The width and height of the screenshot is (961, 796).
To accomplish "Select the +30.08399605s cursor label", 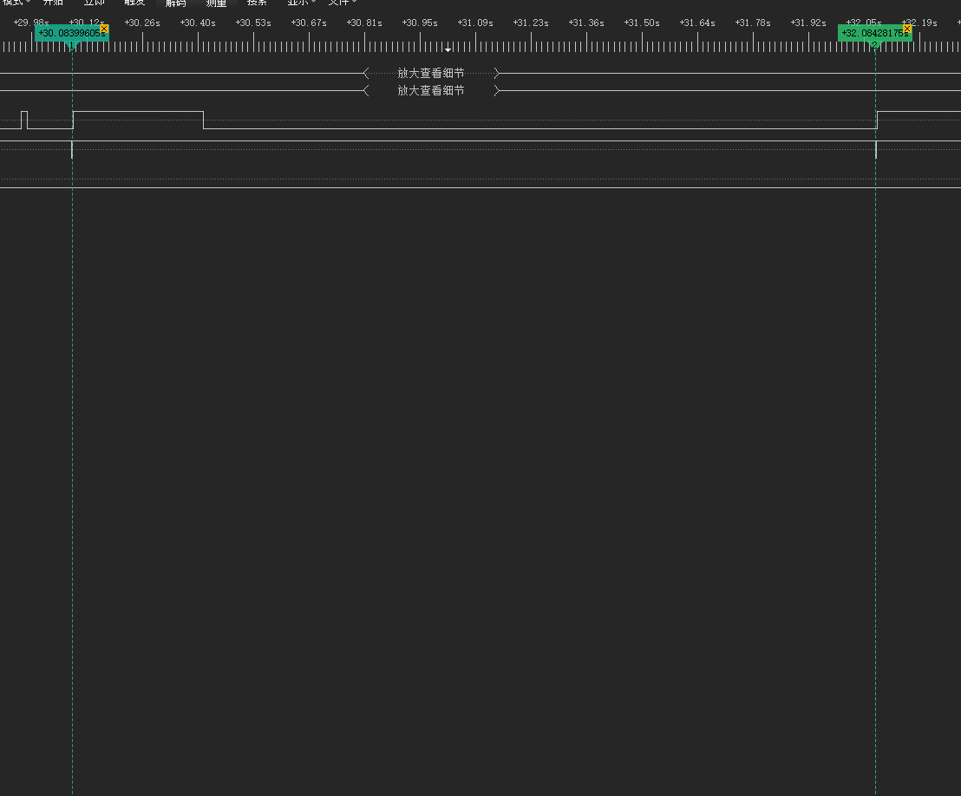I will point(72,33).
